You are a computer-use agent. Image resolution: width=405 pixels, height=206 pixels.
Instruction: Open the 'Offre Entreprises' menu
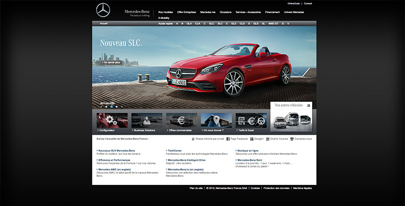coord(186,12)
